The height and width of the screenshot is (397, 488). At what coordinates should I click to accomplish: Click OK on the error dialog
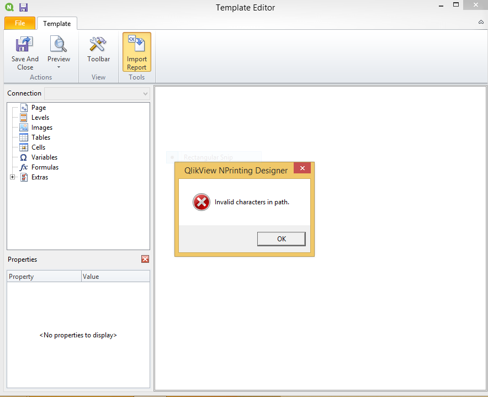[282, 239]
